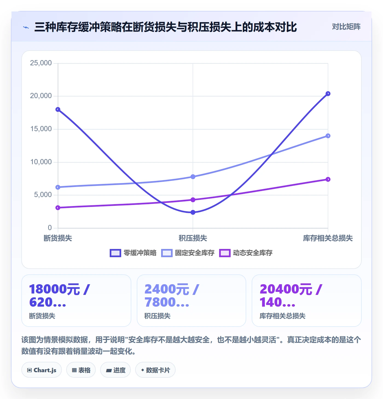Open the 积压损失 data card
The height and width of the screenshot is (399, 383).
[x=191, y=301]
